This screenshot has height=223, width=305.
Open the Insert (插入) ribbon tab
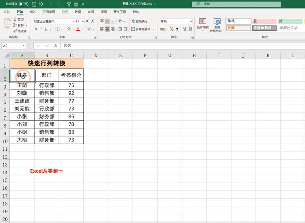click(x=33, y=12)
